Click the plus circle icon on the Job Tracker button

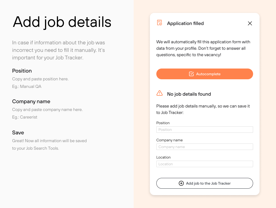[181, 183]
